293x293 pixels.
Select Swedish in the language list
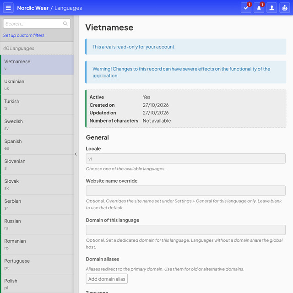[37, 125]
